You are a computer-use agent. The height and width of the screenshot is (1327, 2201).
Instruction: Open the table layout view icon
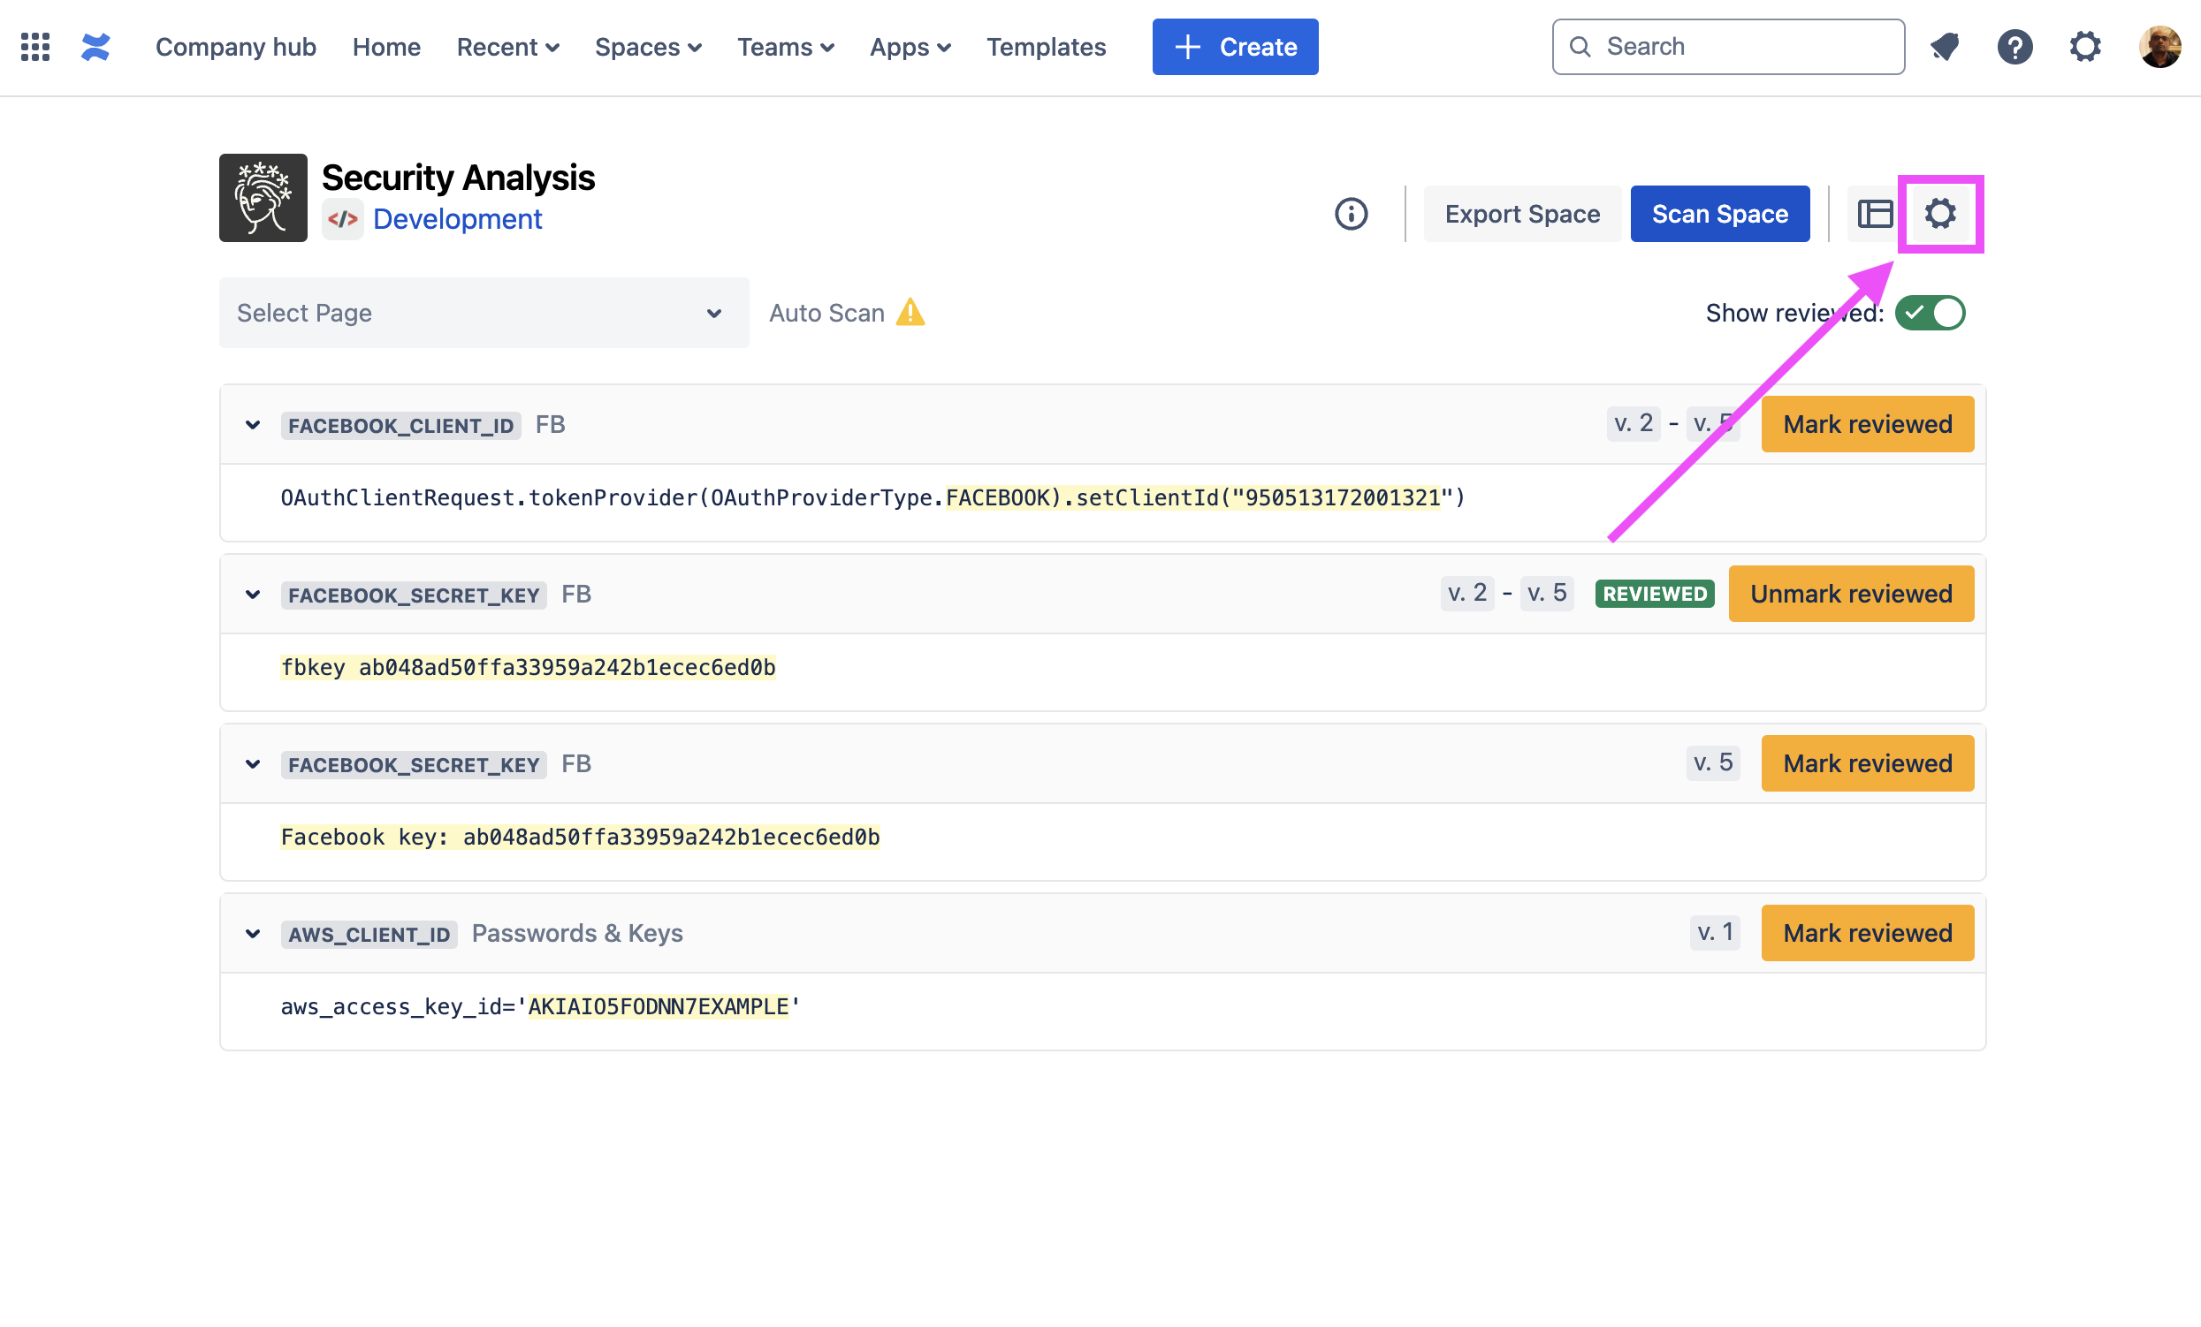coord(1875,214)
